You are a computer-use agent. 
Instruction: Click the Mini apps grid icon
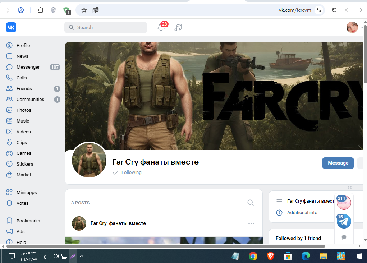pos(9,192)
